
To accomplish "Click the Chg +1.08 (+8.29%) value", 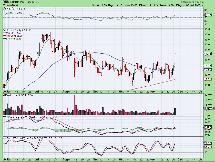I will [x=189, y=5].
